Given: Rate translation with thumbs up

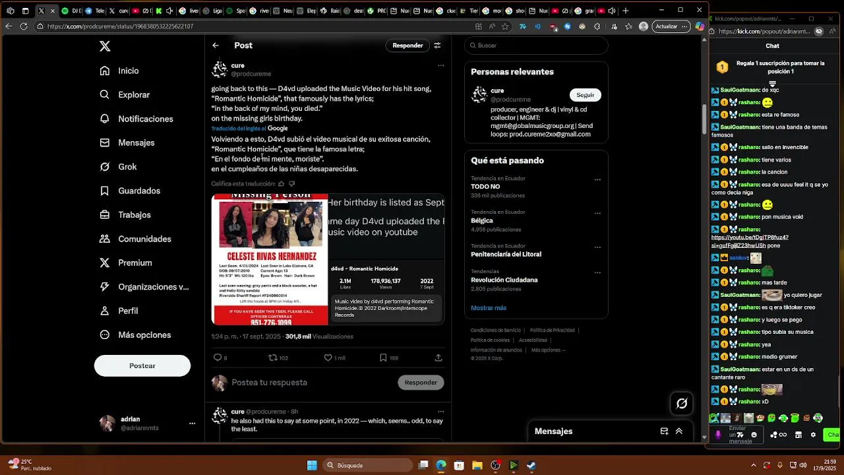Looking at the screenshot, I should [282, 184].
